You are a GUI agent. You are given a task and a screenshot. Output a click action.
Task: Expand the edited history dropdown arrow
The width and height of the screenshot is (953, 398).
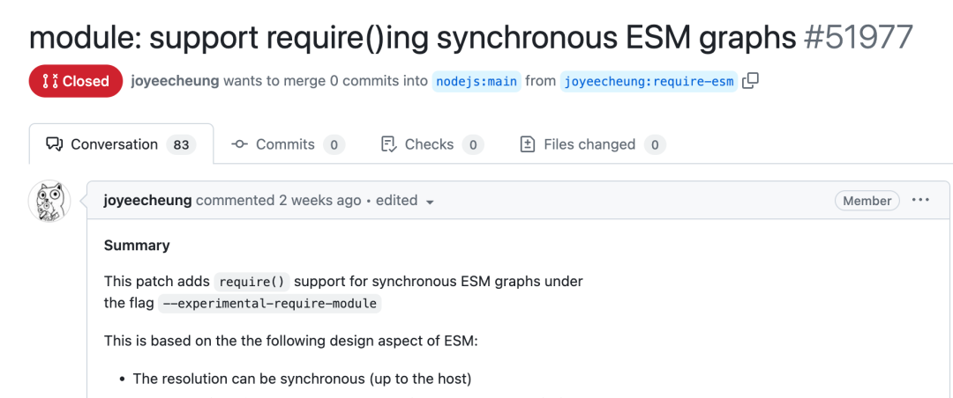(x=430, y=202)
